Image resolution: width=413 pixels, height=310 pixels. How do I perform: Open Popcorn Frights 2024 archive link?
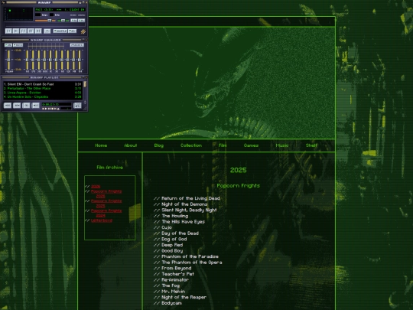(x=106, y=213)
